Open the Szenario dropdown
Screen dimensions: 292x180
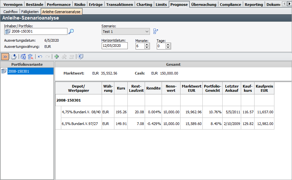(146, 32)
